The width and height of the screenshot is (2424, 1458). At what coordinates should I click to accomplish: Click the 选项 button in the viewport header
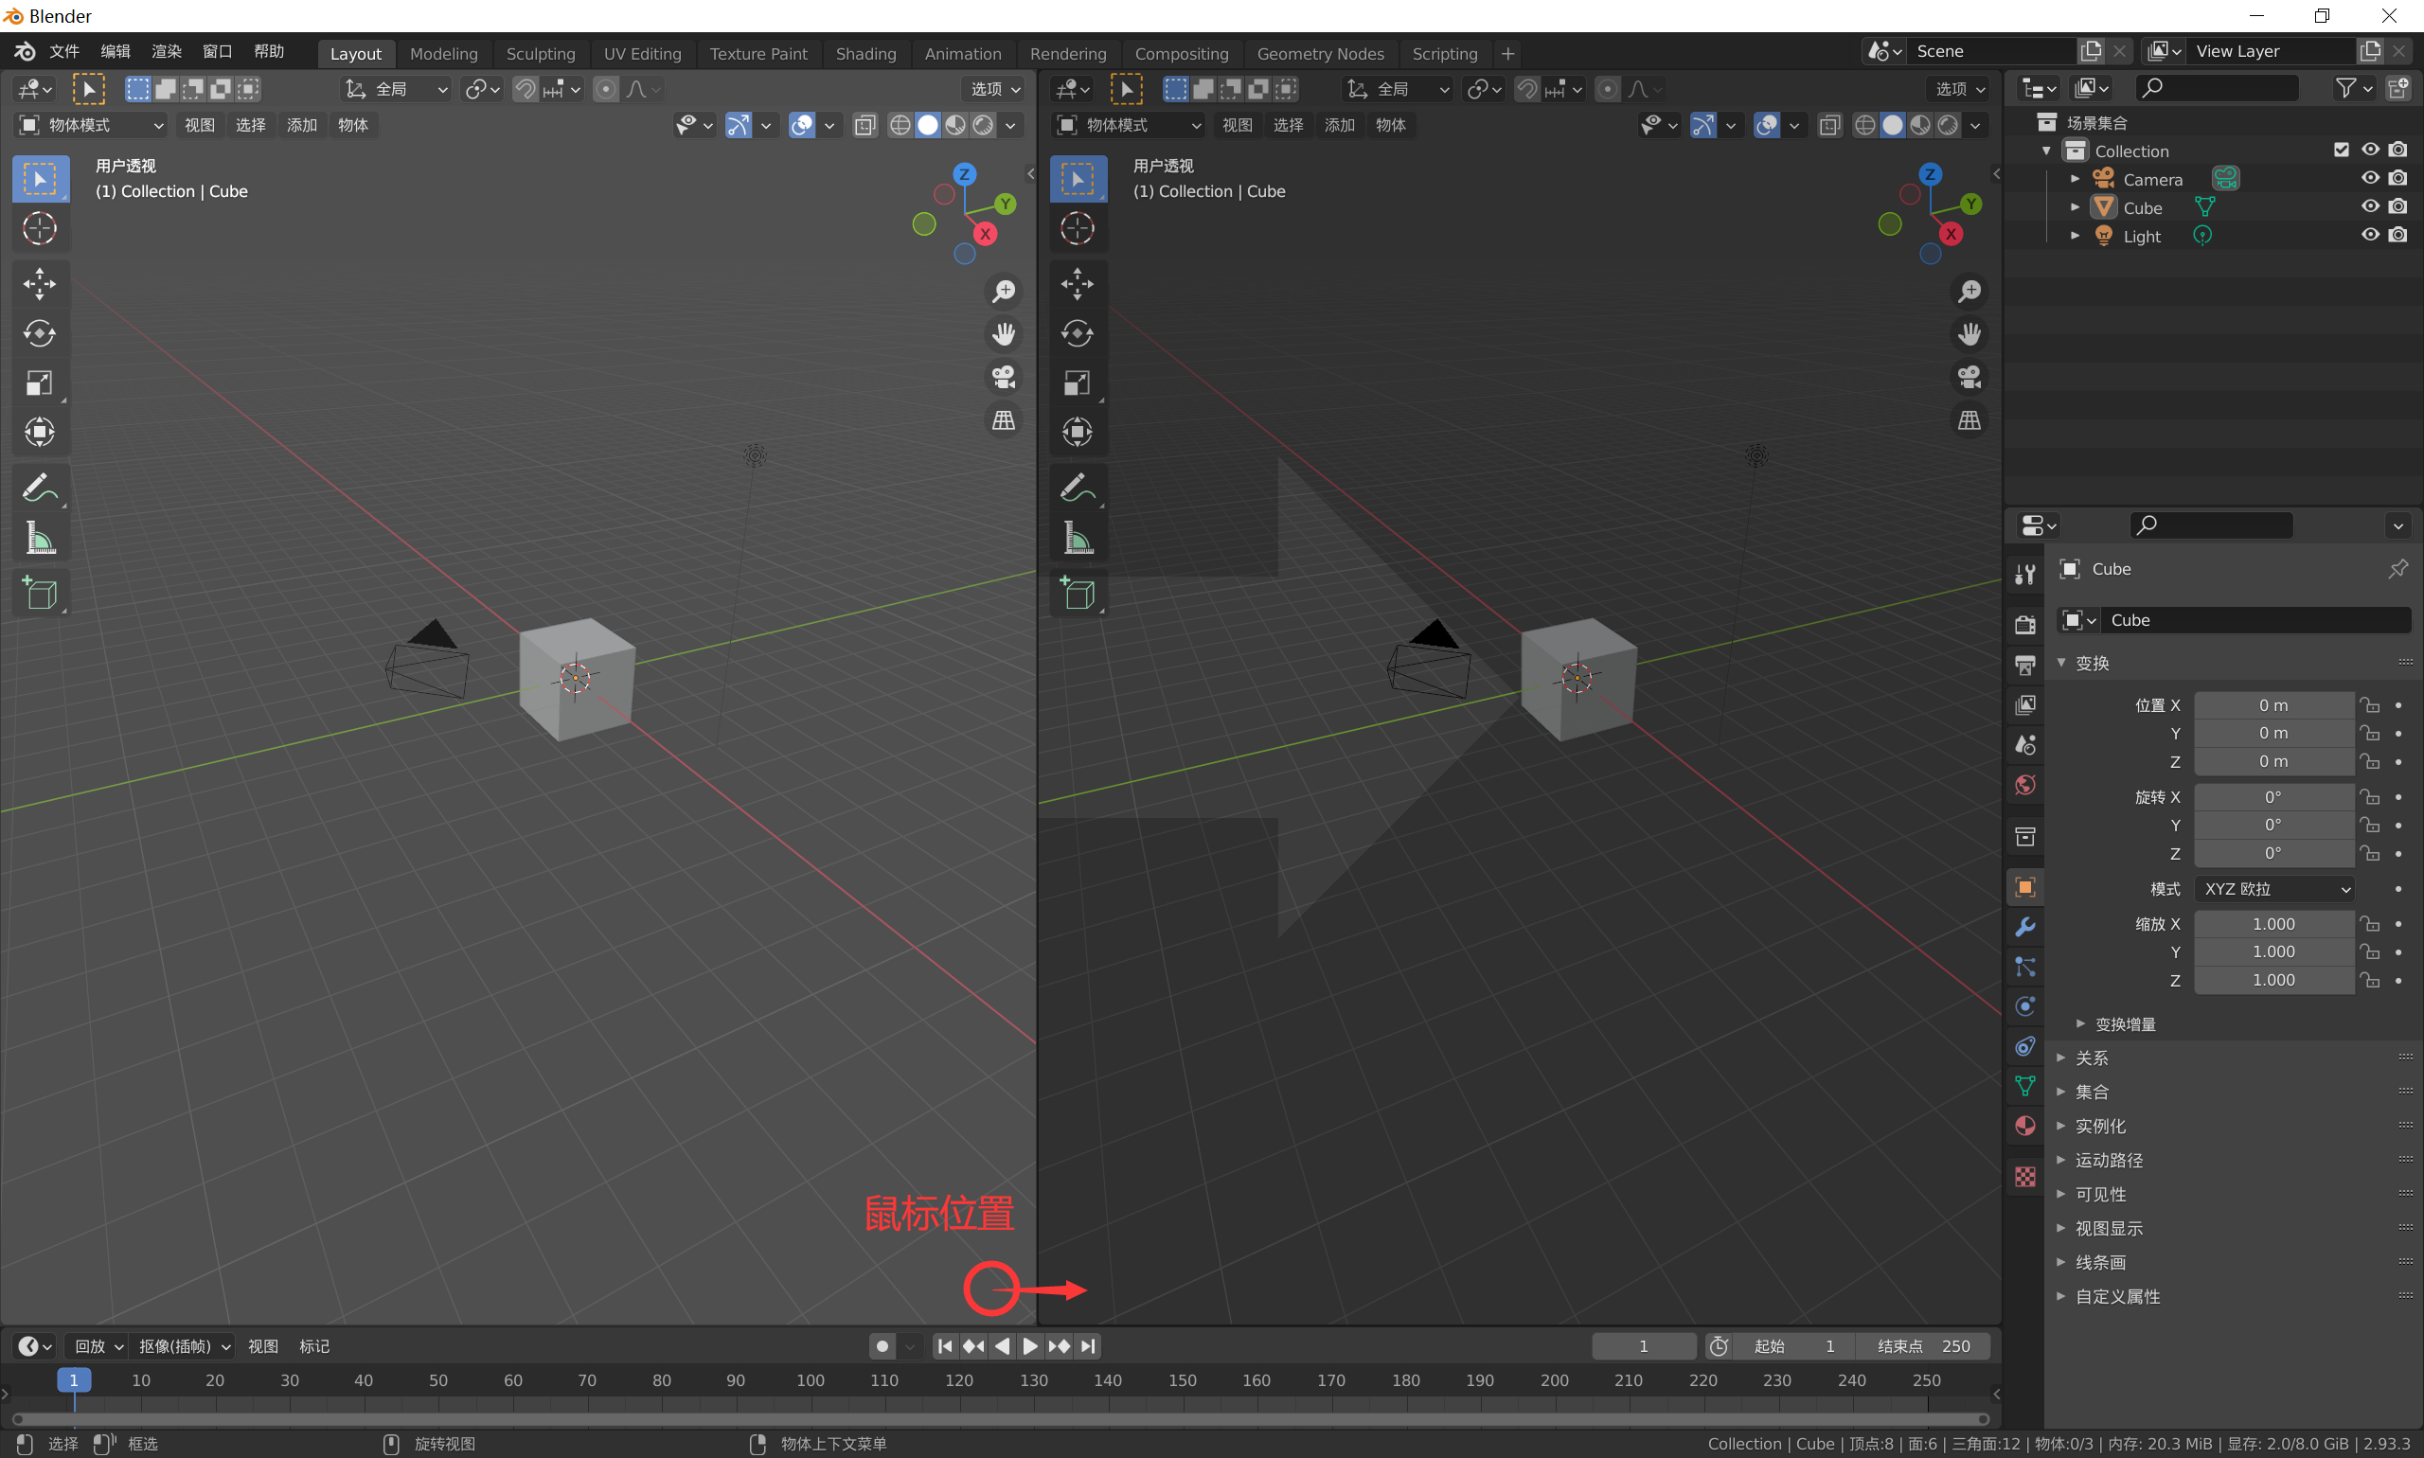[992, 88]
